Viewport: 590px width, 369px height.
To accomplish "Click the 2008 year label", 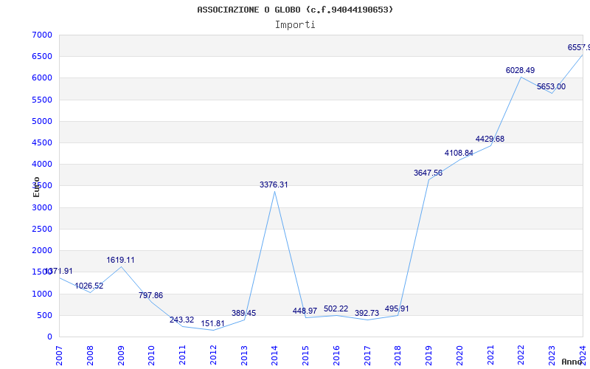I will (90, 356).
